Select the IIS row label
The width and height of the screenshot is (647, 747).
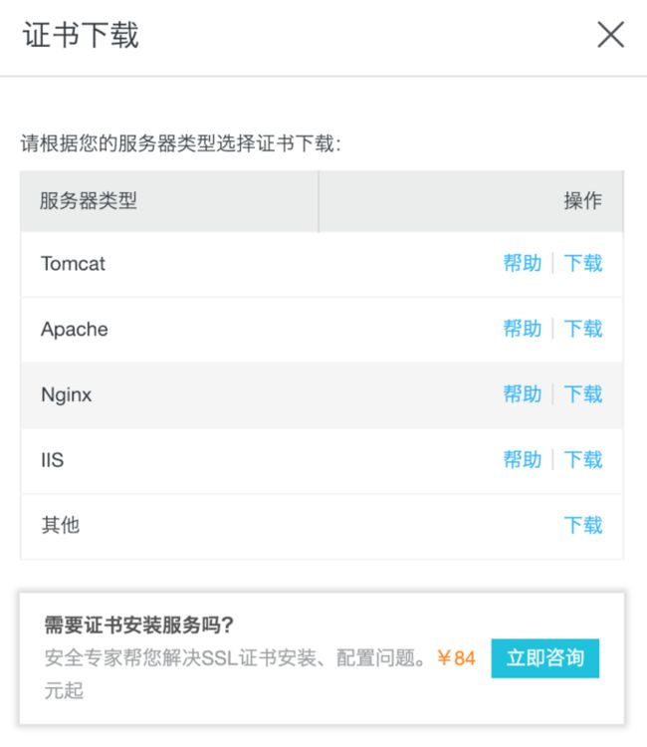[53, 460]
